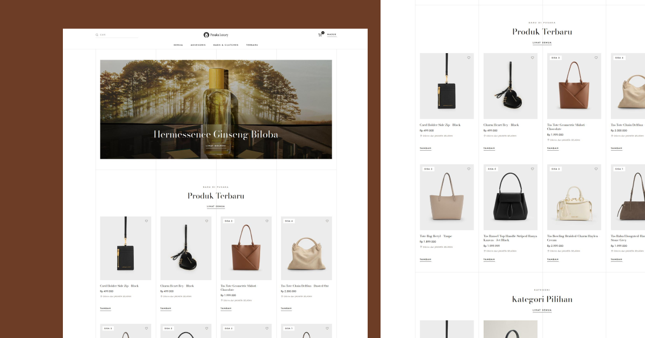645x338 pixels.
Task: Click TAMBAH for Tas Tote Chain Delfina, left preview
Action: (286, 308)
